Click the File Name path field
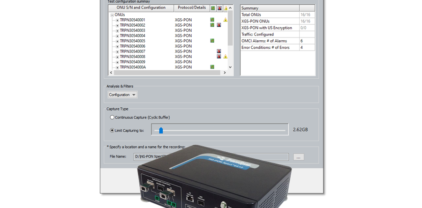The width and height of the screenshot is (422, 208). pos(211,156)
